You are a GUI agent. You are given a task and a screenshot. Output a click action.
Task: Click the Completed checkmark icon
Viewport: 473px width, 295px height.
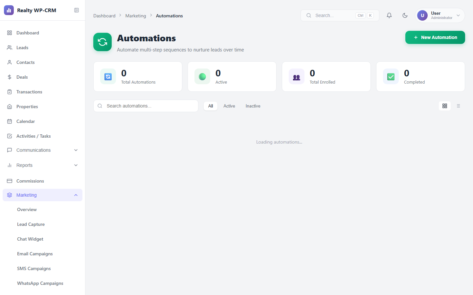pyautogui.click(x=391, y=76)
